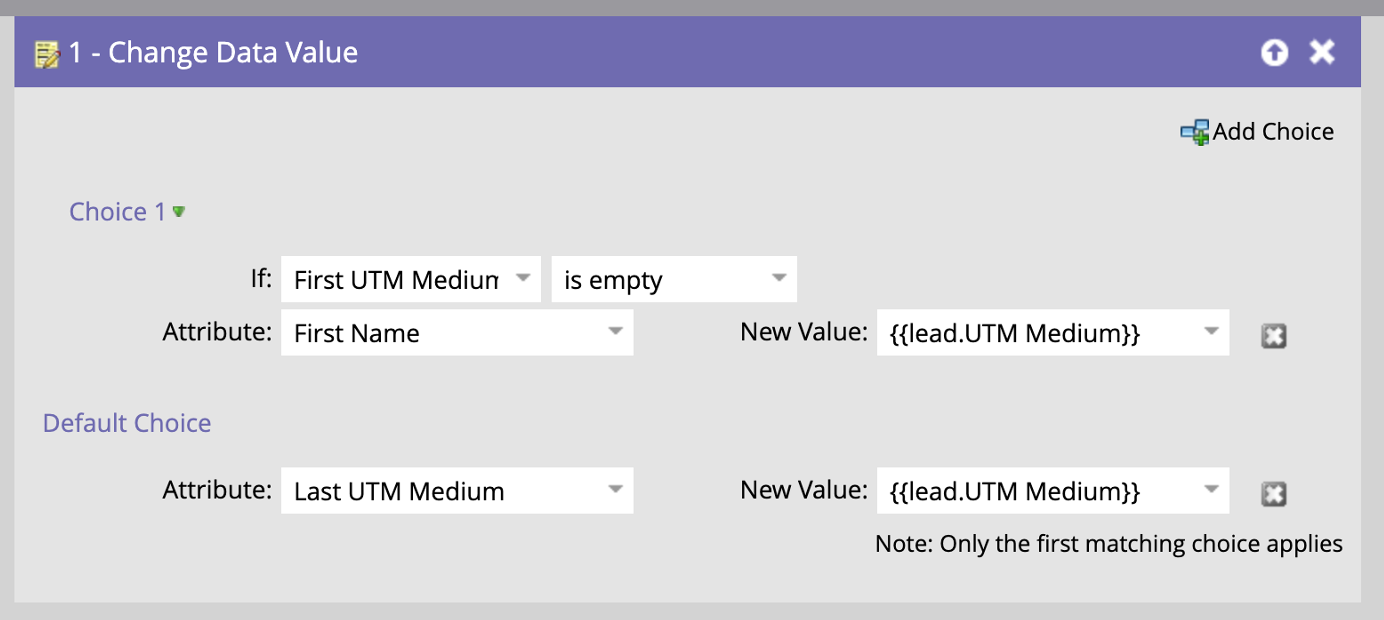
Task: Remove the Default Choice row with X icon
Action: (x=1273, y=494)
